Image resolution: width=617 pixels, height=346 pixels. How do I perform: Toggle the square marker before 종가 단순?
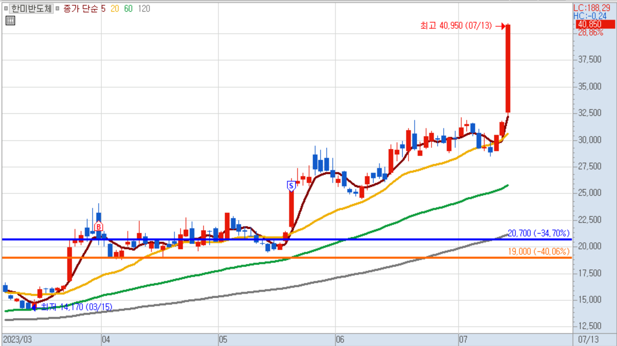click(x=57, y=9)
